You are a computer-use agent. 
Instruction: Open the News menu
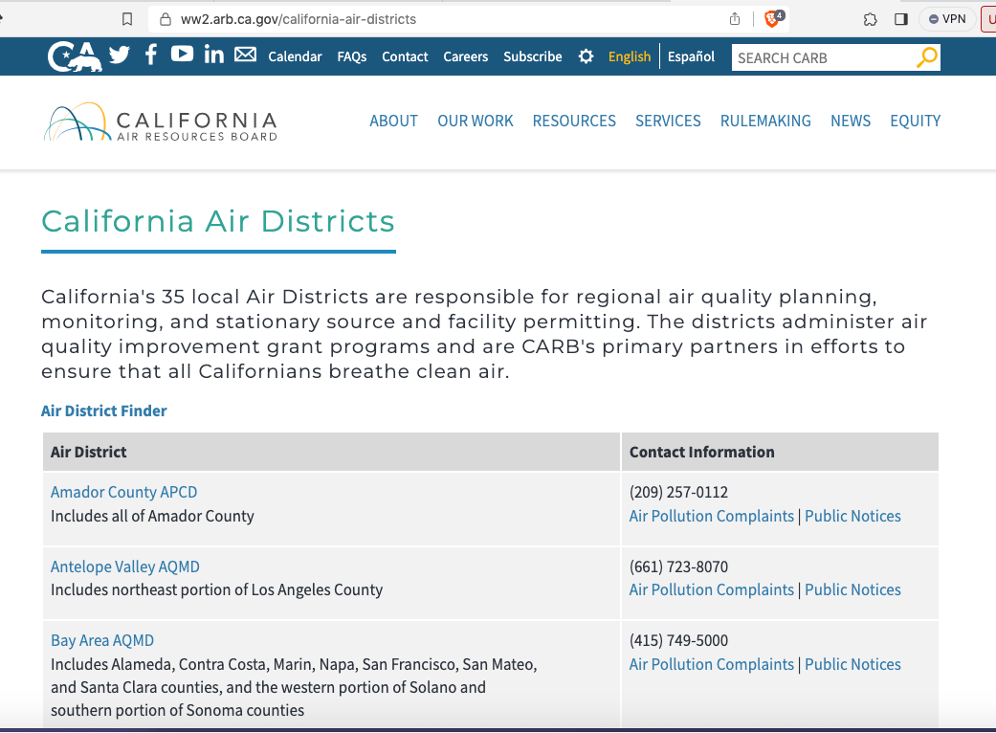[851, 121]
